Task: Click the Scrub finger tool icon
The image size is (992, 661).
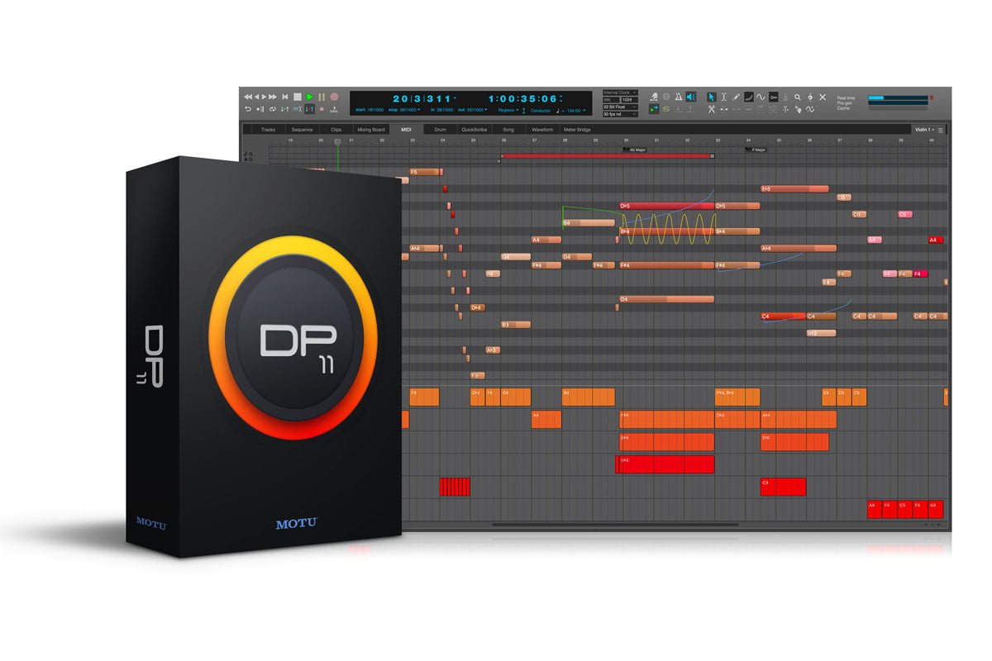Action: (798, 109)
